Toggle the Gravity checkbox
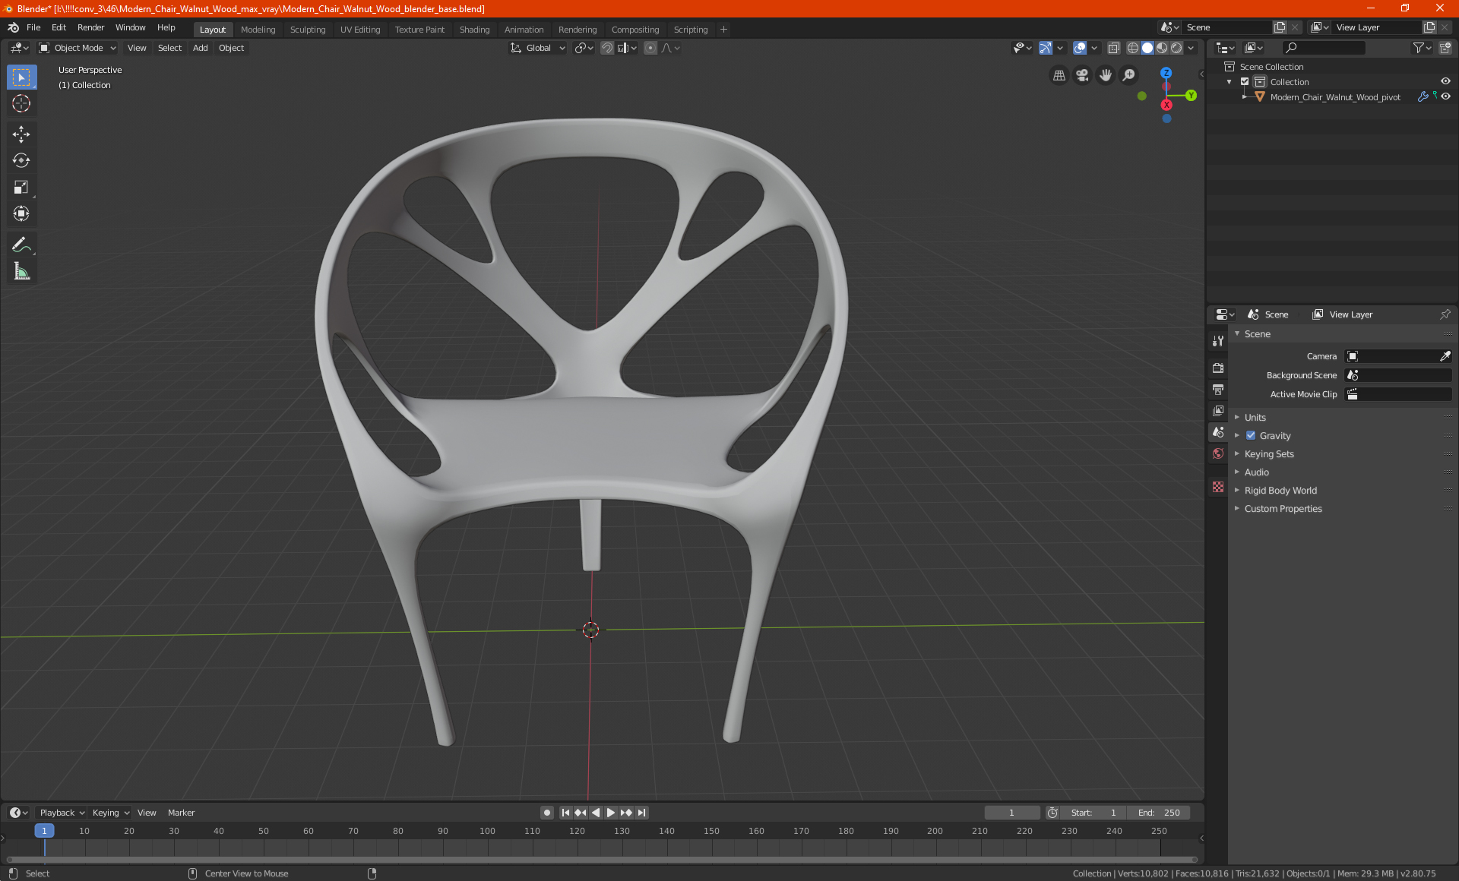The image size is (1459, 881). click(1251, 436)
